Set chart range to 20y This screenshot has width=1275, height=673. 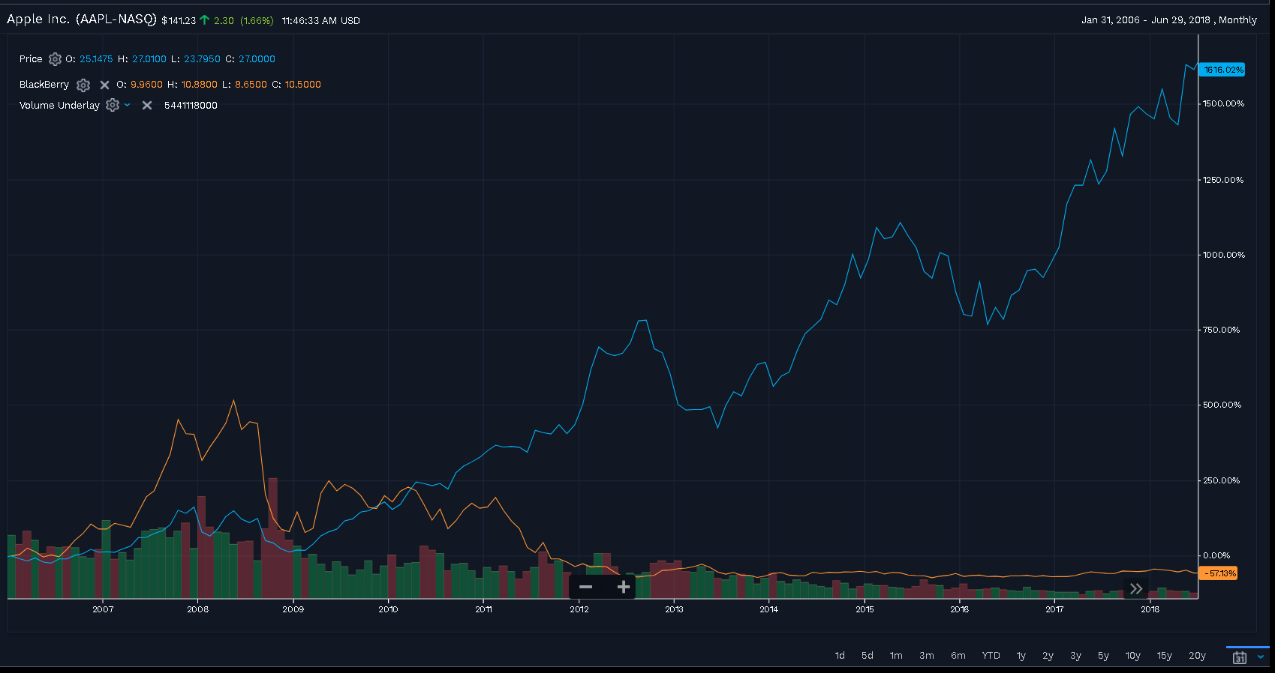[1197, 656]
